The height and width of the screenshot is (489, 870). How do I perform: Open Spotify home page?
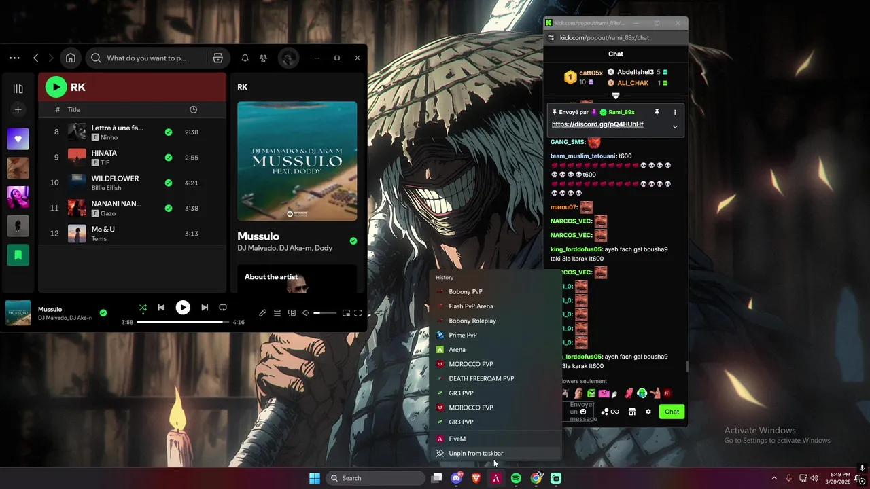coord(71,58)
